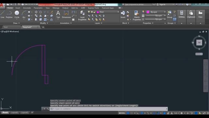Click Door layer magenta color swatch
Screen dimensions: 209x118
(98, 12)
